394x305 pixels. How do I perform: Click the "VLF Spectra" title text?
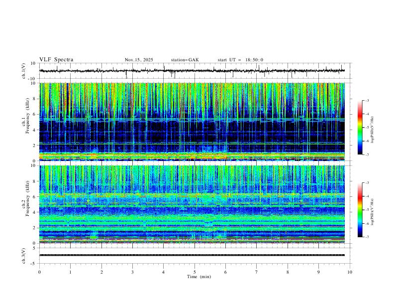[x=56, y=60]
